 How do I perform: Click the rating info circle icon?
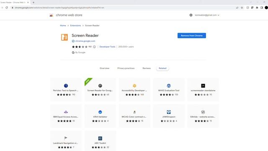click(x=94, y=47)
